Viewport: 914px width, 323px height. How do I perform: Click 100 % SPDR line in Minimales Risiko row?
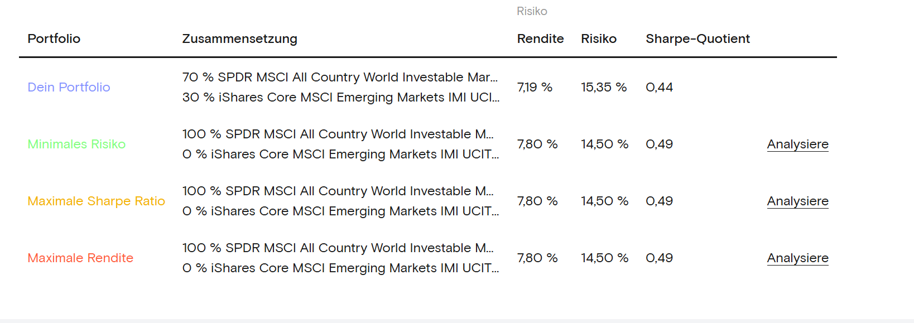(338, 134)
